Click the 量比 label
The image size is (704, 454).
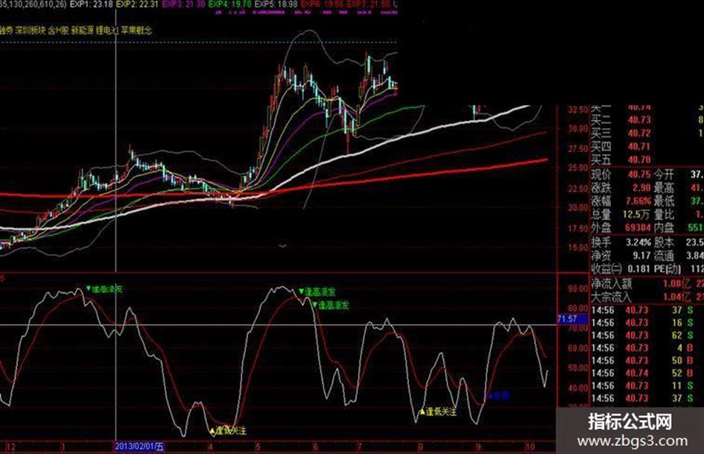[664, 215]
